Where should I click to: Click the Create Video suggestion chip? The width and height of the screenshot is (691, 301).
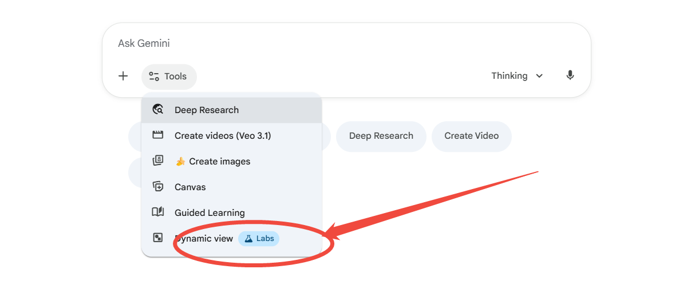click(472, 137)
